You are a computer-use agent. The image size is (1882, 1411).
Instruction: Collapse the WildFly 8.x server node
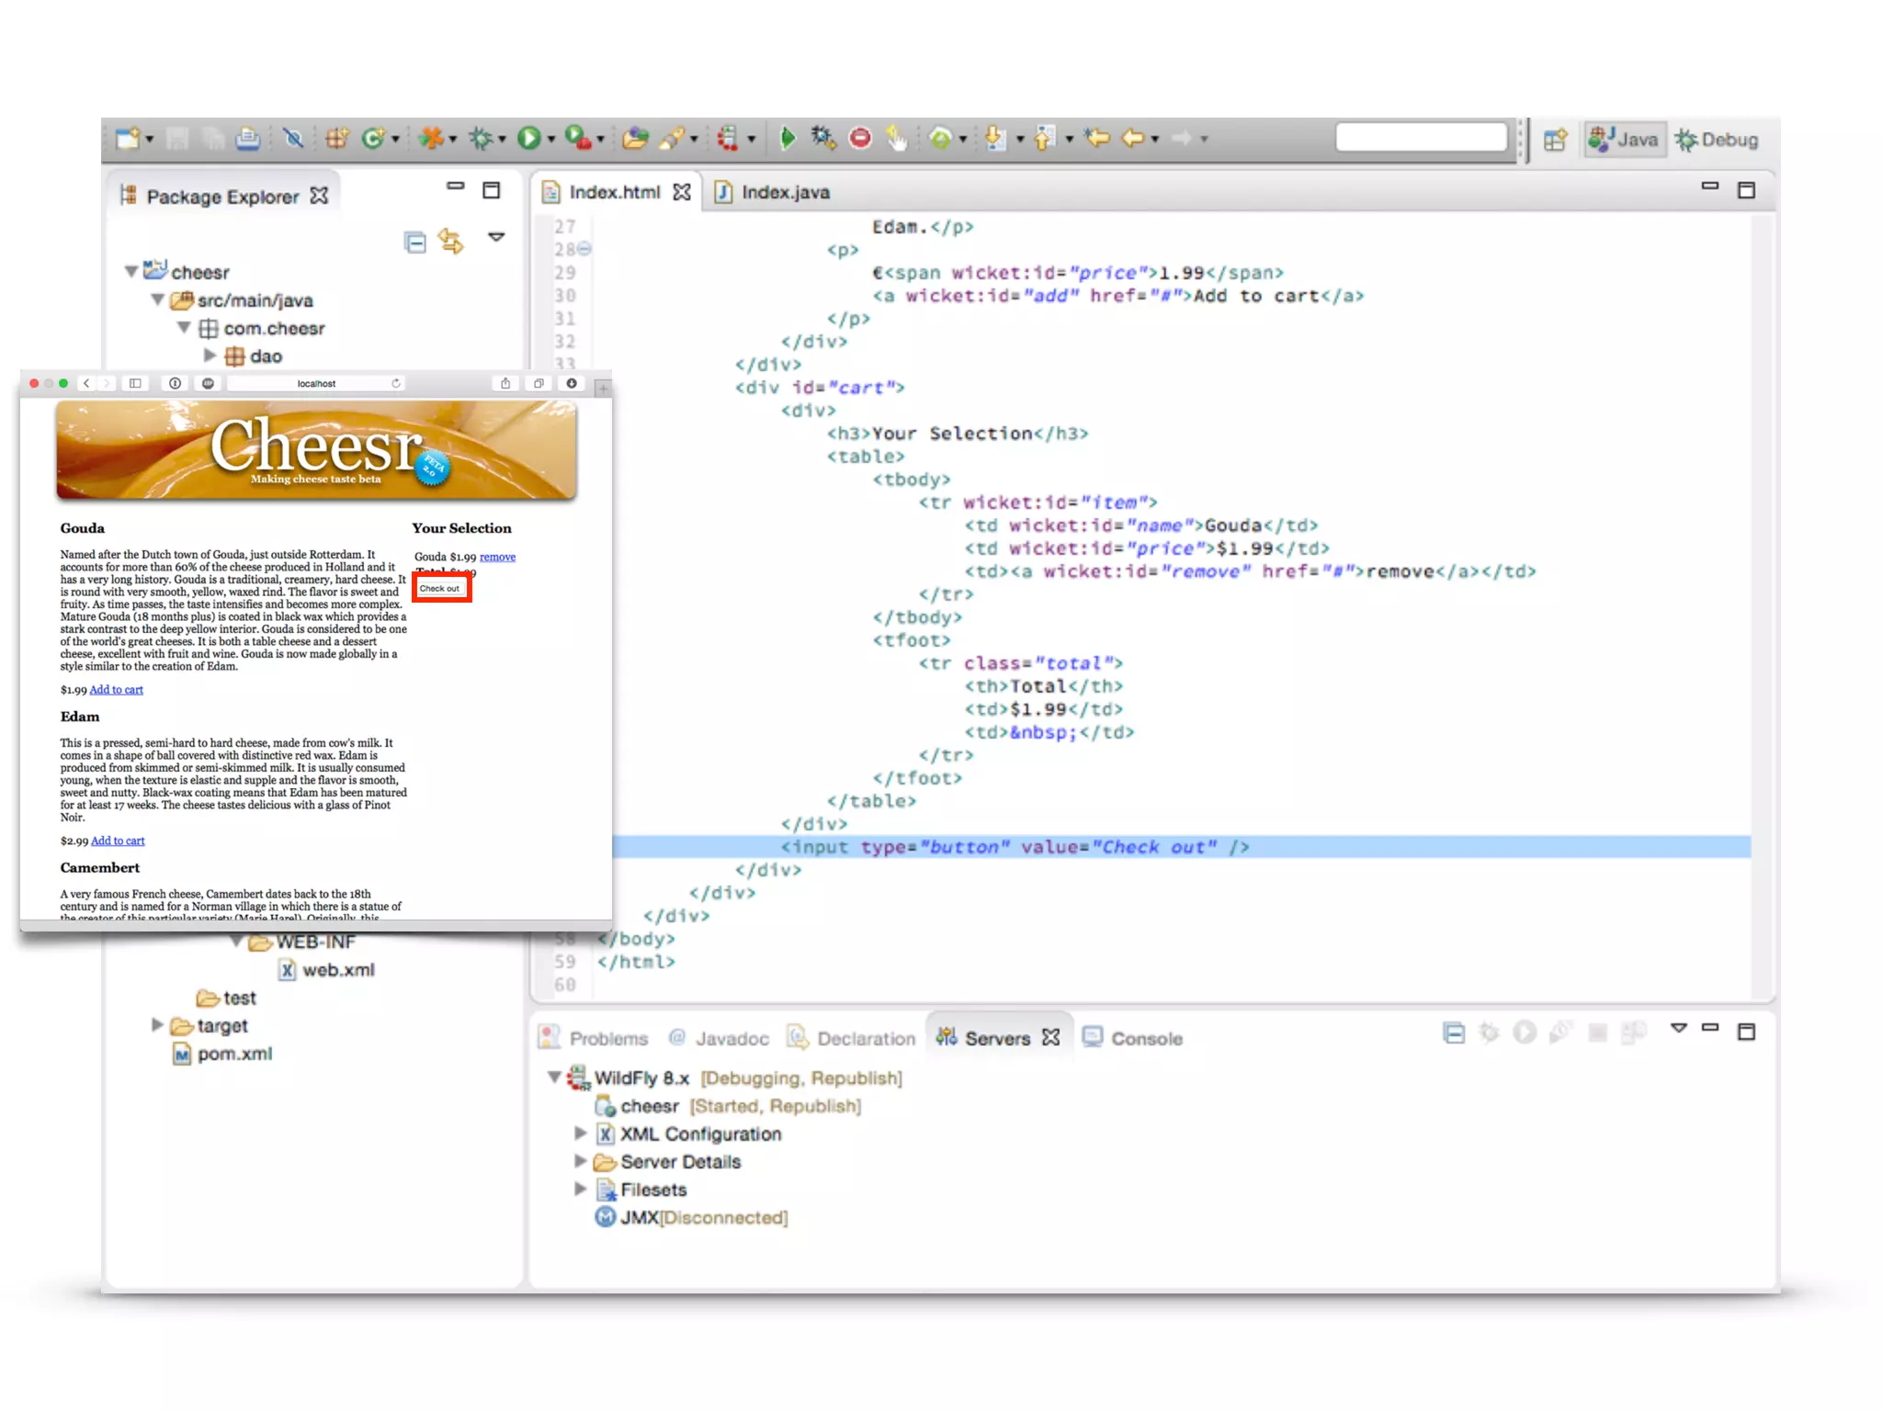pyautogui.click(x=554, y=1078)
